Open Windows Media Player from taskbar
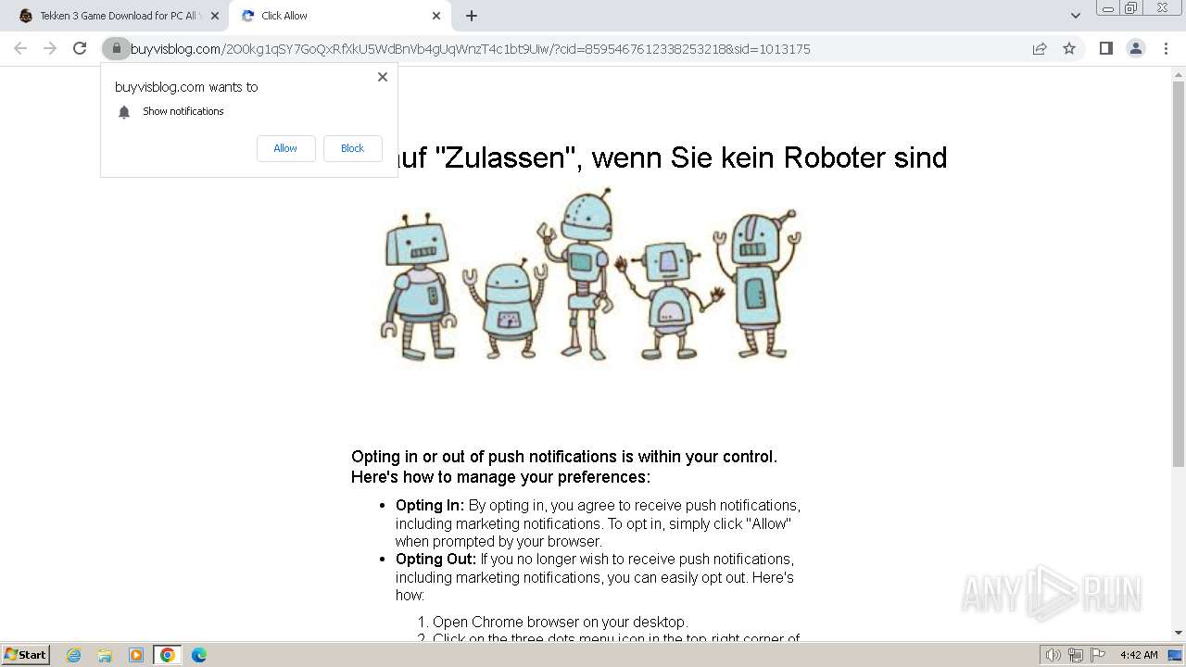The height and width of the screenshot is (667, 1186). [136, 655]
